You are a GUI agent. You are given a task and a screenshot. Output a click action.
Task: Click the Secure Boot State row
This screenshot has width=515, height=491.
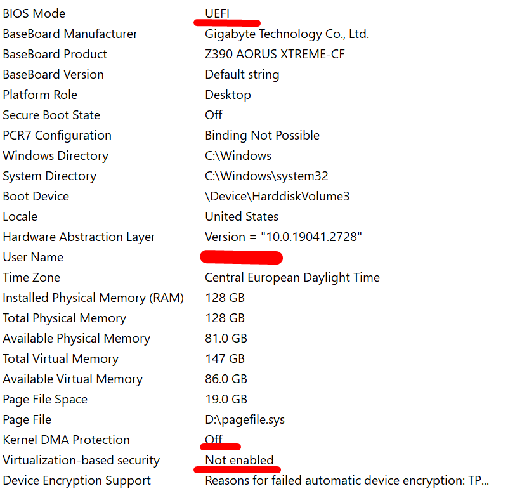pyautogui.click(x=51, y=115)
